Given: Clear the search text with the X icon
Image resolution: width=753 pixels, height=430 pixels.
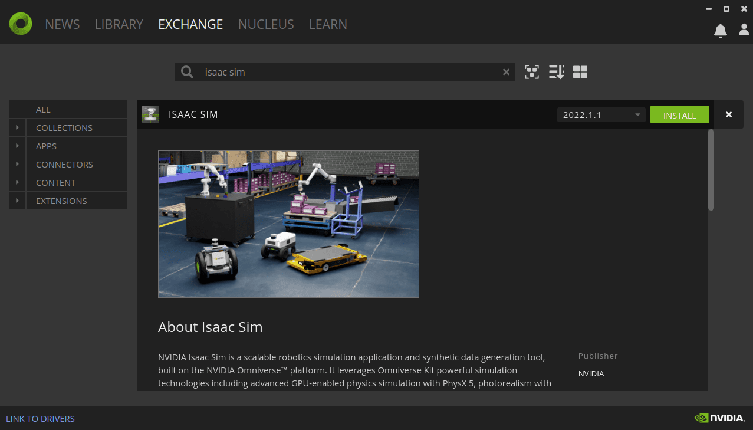Looking at the screenshot, I should [506, 72].
